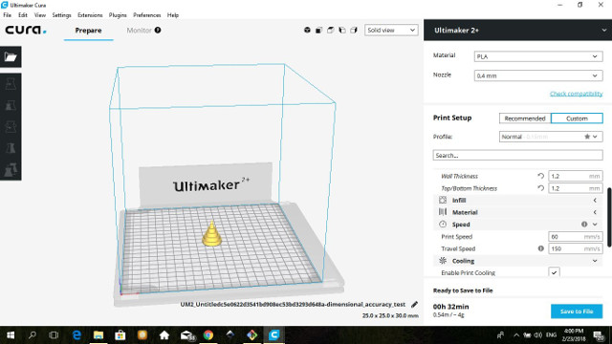Viewport: 612px width, 344px height.
Task: Click the Check compatibility link
Action: [x=576, y=94]
